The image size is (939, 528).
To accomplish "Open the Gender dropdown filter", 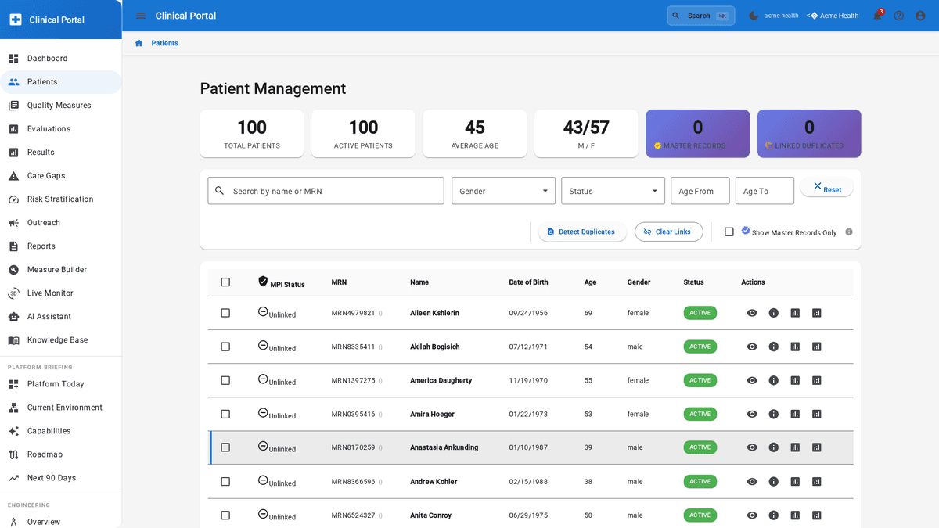I will click(503, 190).
